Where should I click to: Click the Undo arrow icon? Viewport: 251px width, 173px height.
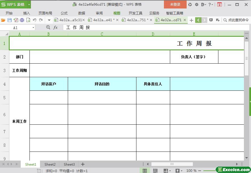coord(35,20)
